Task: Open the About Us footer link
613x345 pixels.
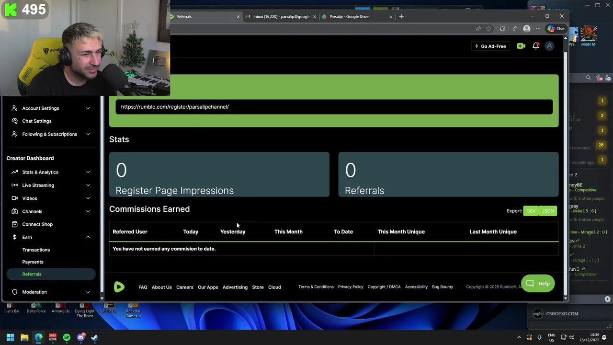Action: tap(162, 287)
